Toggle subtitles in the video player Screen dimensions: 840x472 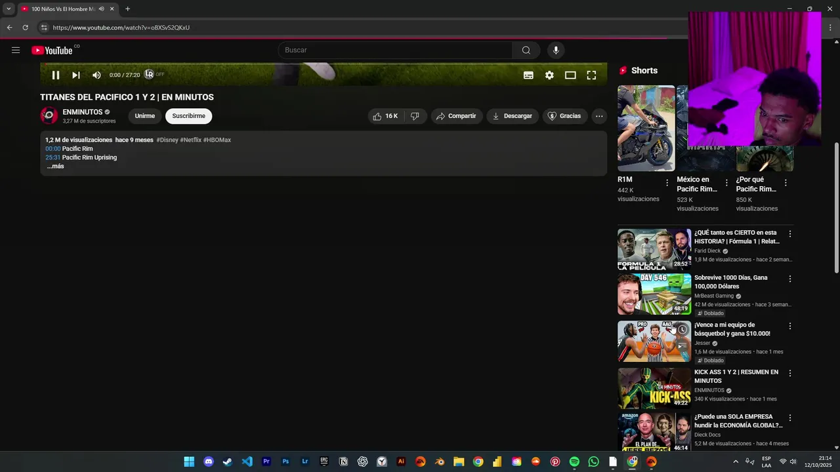528,75
